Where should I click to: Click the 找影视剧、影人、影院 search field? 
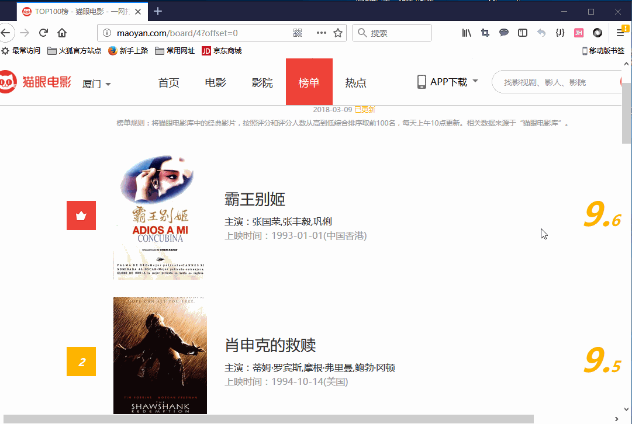[556, 82]
